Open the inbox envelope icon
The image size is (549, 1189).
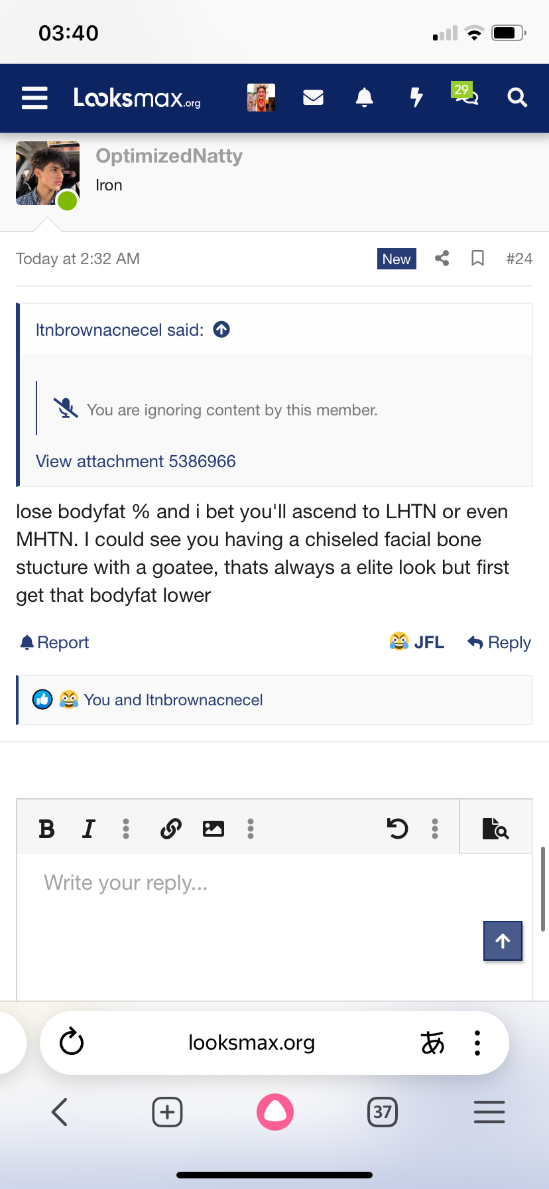tap(313, 98)
